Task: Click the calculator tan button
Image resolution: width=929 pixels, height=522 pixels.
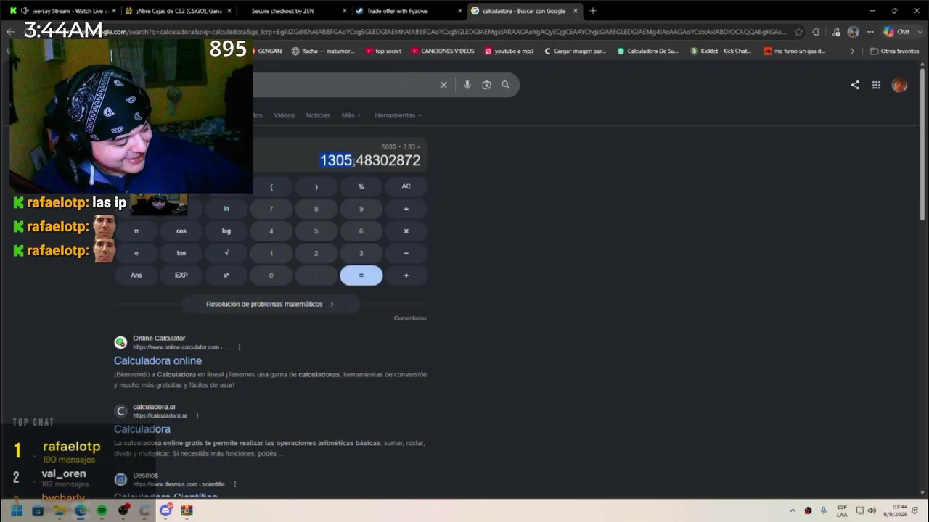Action: tap(181, 253)
